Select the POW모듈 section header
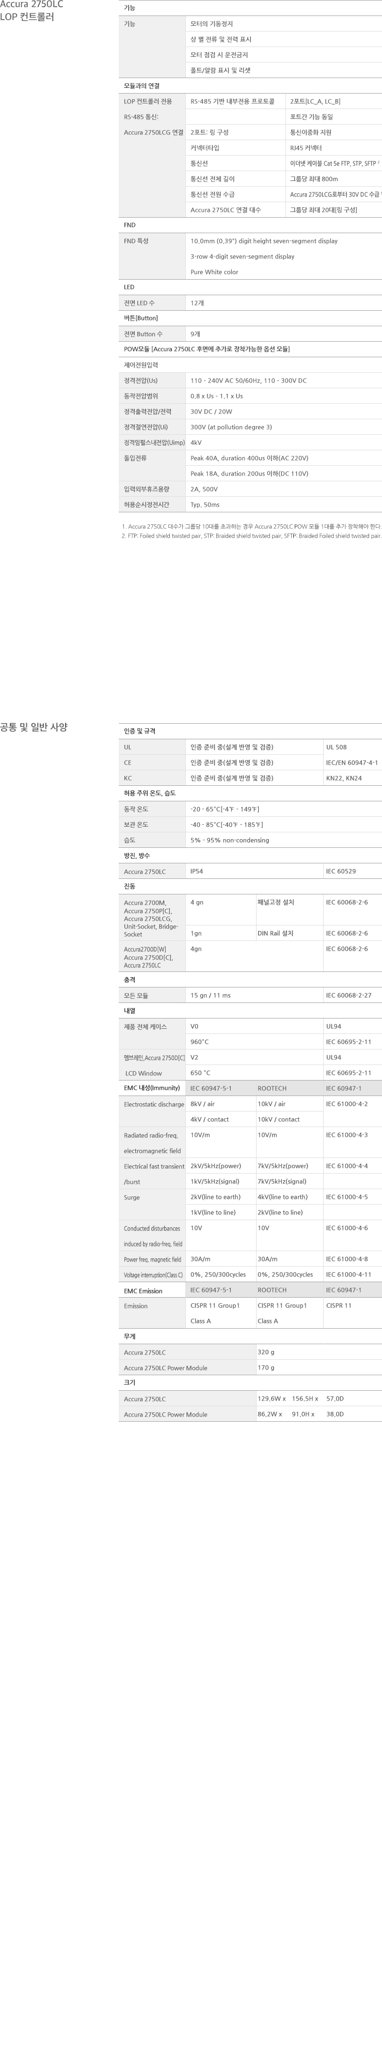382x2068 pixels. pyautogui.click(x=206, y=349)
